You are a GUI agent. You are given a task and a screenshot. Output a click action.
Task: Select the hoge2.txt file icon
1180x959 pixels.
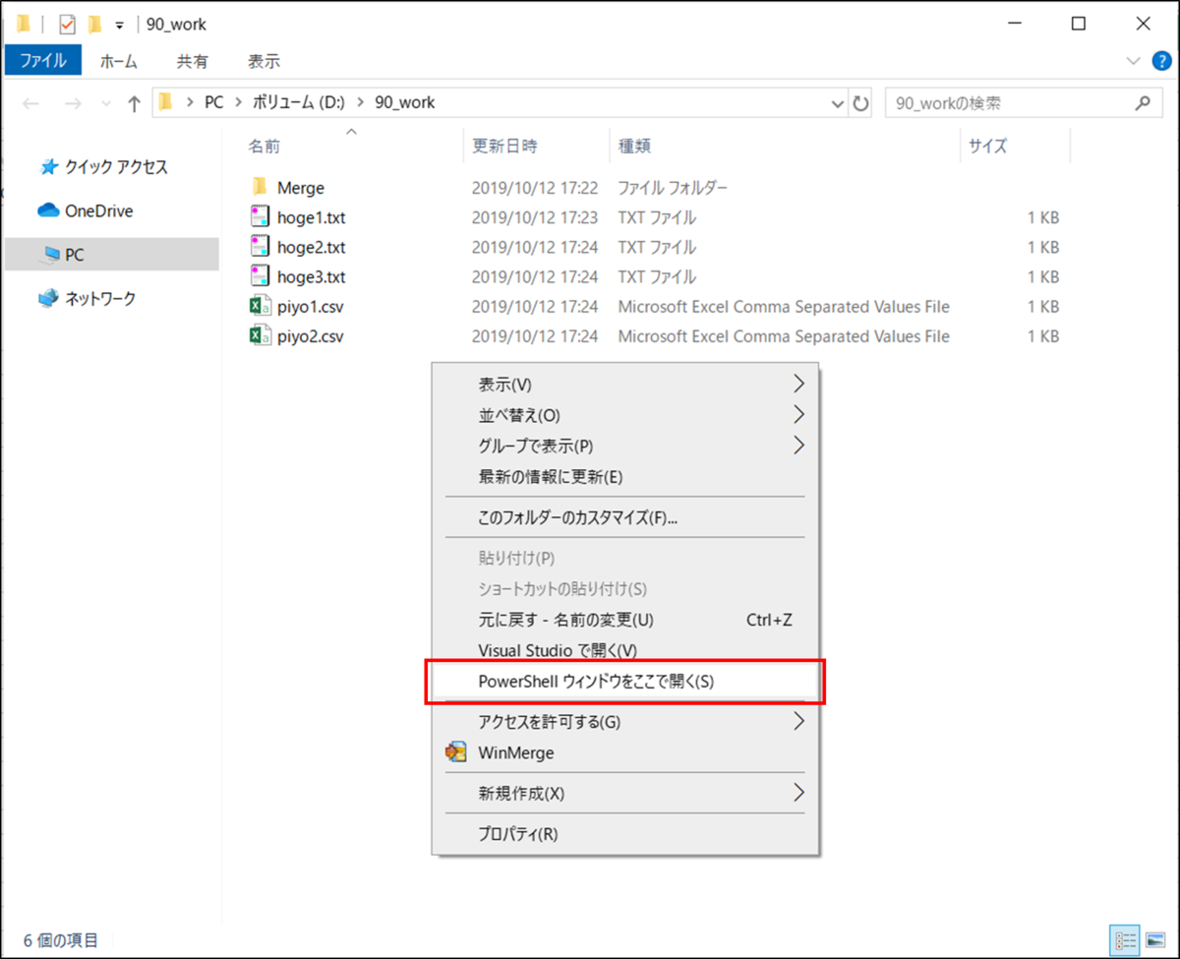pyautogui.click(x=260, y=247)
